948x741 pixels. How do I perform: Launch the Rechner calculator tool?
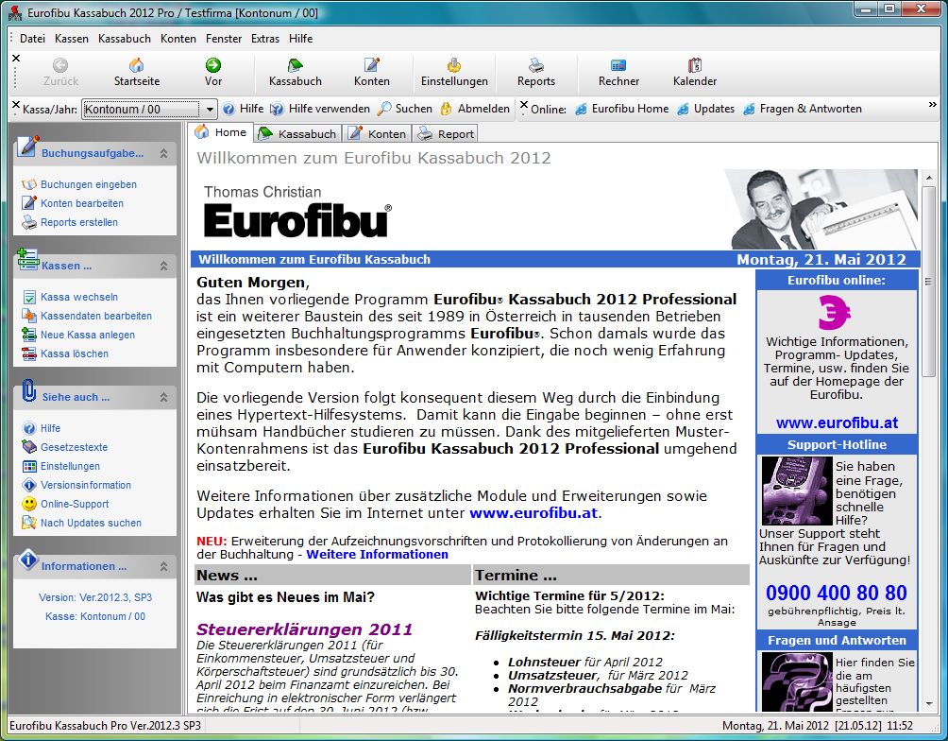[x=618, y=72]
